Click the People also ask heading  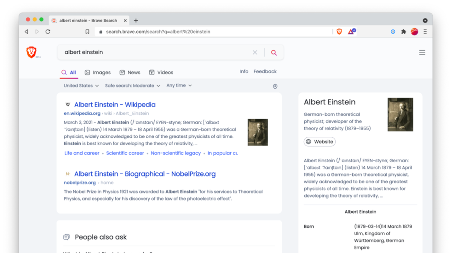(101, 237)
